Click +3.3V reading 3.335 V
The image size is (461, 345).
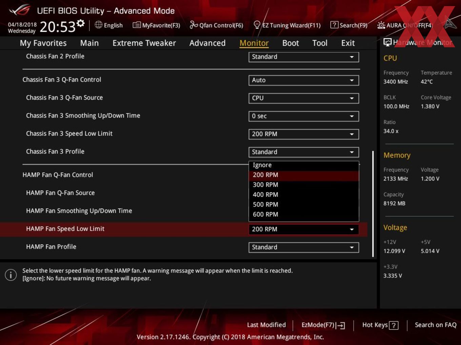[x=393, y=276]
